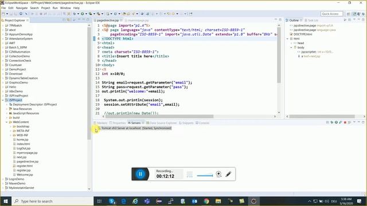The image size is (367, 206).
Task: Open the Debug button dropdown arrow
Action: [x=78, y=14]
